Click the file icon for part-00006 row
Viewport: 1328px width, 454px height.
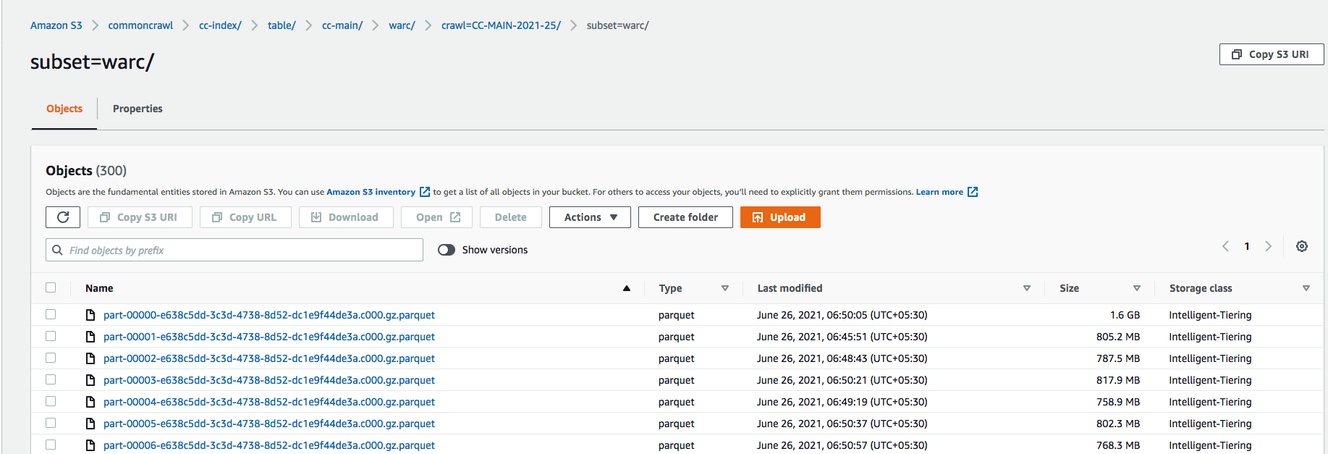(x=90, y=445)
